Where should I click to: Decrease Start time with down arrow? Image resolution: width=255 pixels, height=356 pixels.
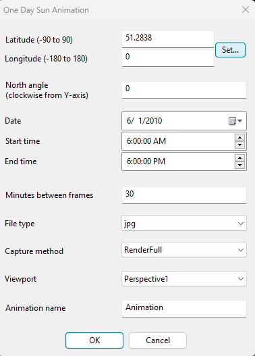239,145
